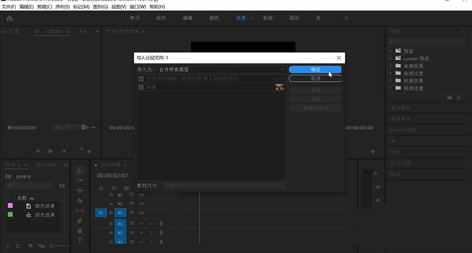Show hidden Source panel tabs chevrons
The width and height of the screenshot is (472, 253).
pos(97,31)
